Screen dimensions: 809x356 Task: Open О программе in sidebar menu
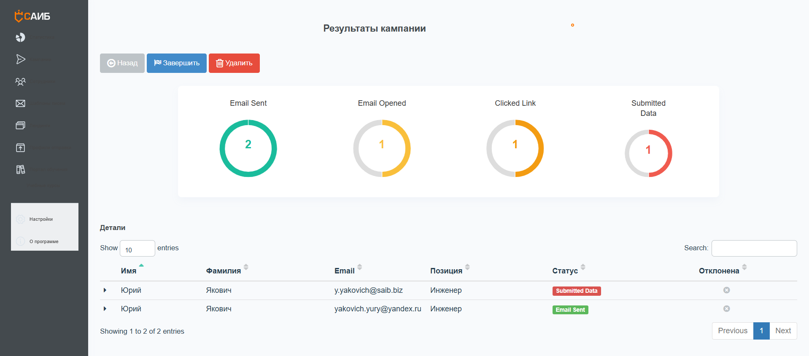point(44,241)
